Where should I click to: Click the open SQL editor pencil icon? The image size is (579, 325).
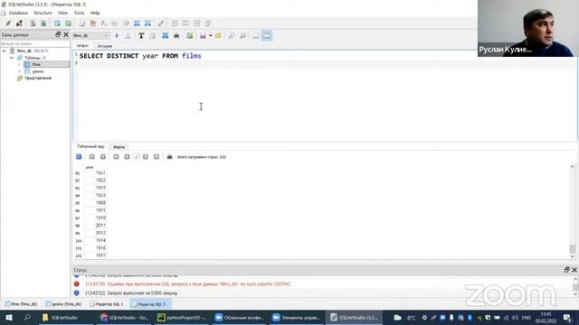(82, 23)
